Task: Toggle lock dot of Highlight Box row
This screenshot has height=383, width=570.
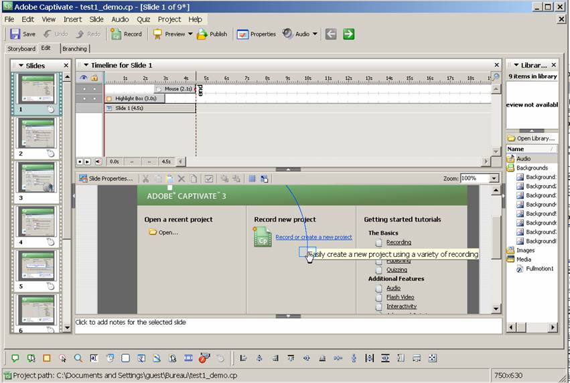Action: (94, 99)
